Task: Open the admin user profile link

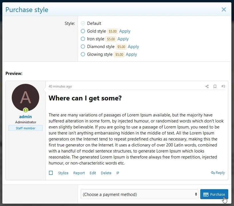Action: coord(25,116)
